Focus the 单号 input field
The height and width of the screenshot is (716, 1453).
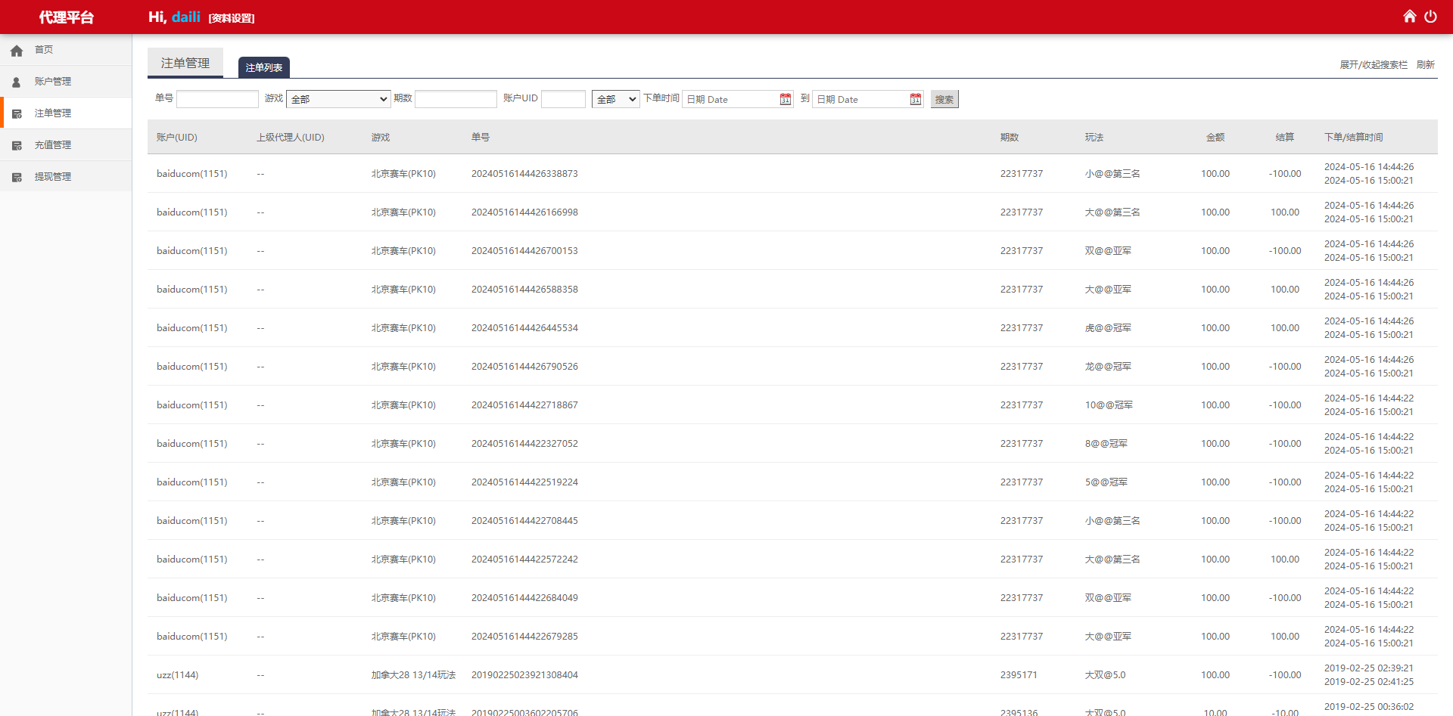pos(217,99)
